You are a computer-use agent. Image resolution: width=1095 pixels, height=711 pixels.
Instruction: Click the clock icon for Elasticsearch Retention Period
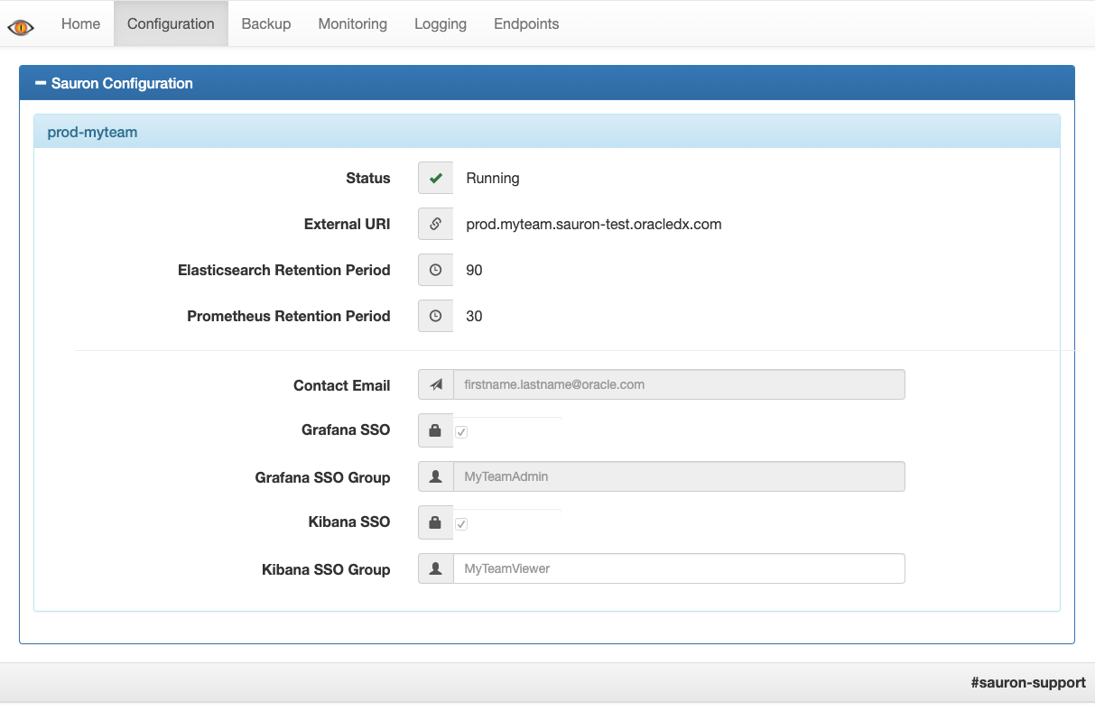point(435,271)
